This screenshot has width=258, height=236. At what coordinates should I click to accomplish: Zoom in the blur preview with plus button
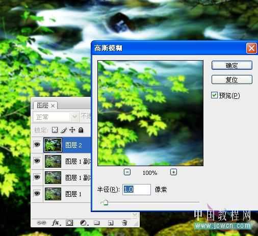pos(173,172)
